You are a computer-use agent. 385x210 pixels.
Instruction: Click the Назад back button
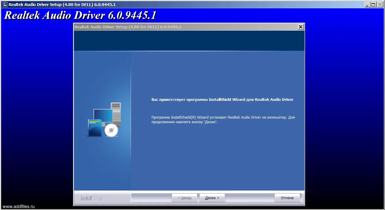(184, 198)
